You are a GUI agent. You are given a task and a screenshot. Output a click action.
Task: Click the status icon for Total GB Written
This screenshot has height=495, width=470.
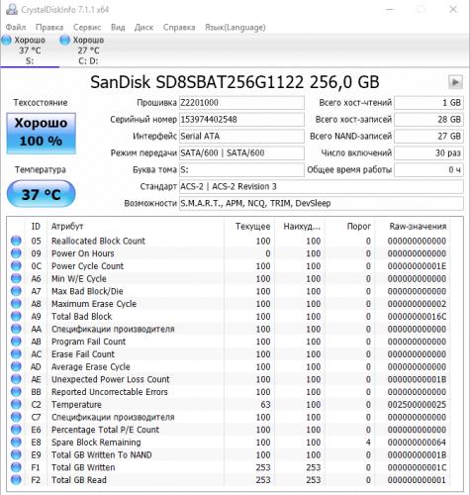[x=16, y=467]
